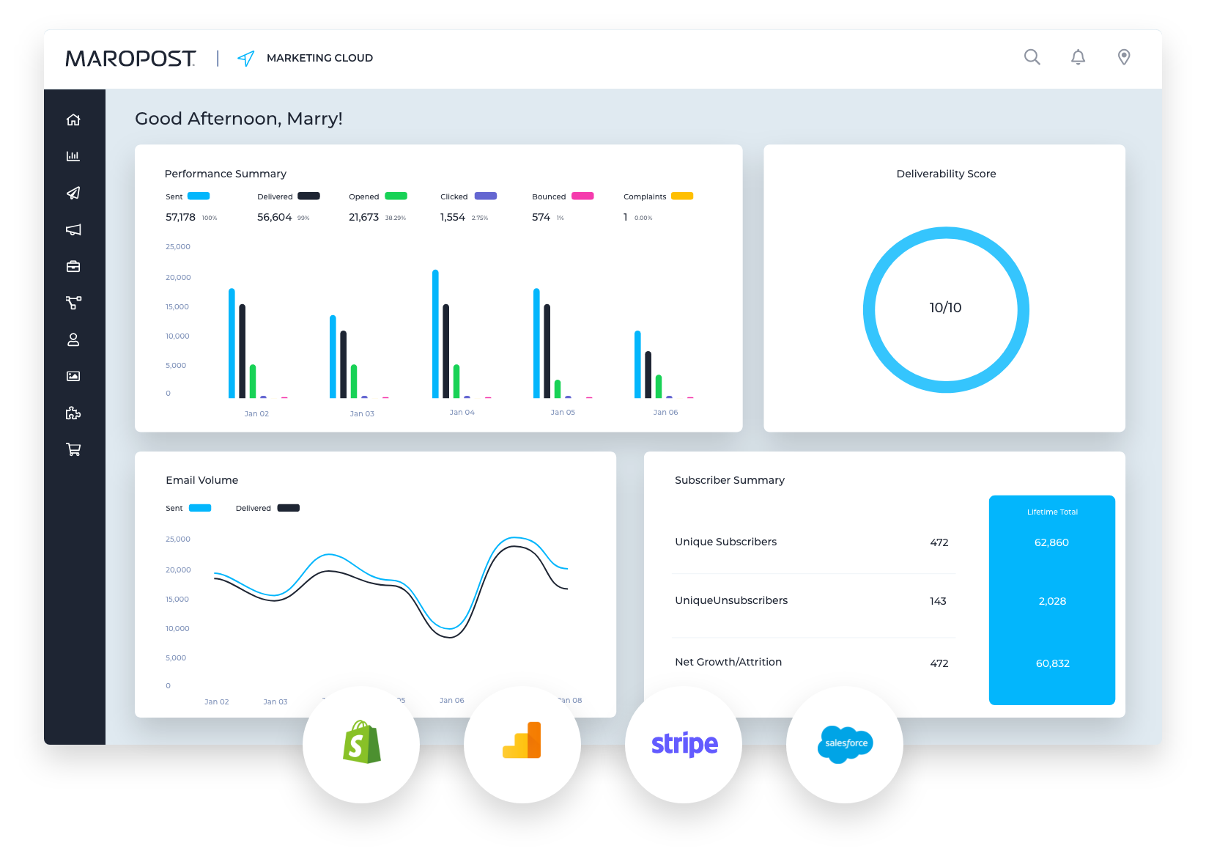Select the paper plane campaigns icon

click(73, 193)
